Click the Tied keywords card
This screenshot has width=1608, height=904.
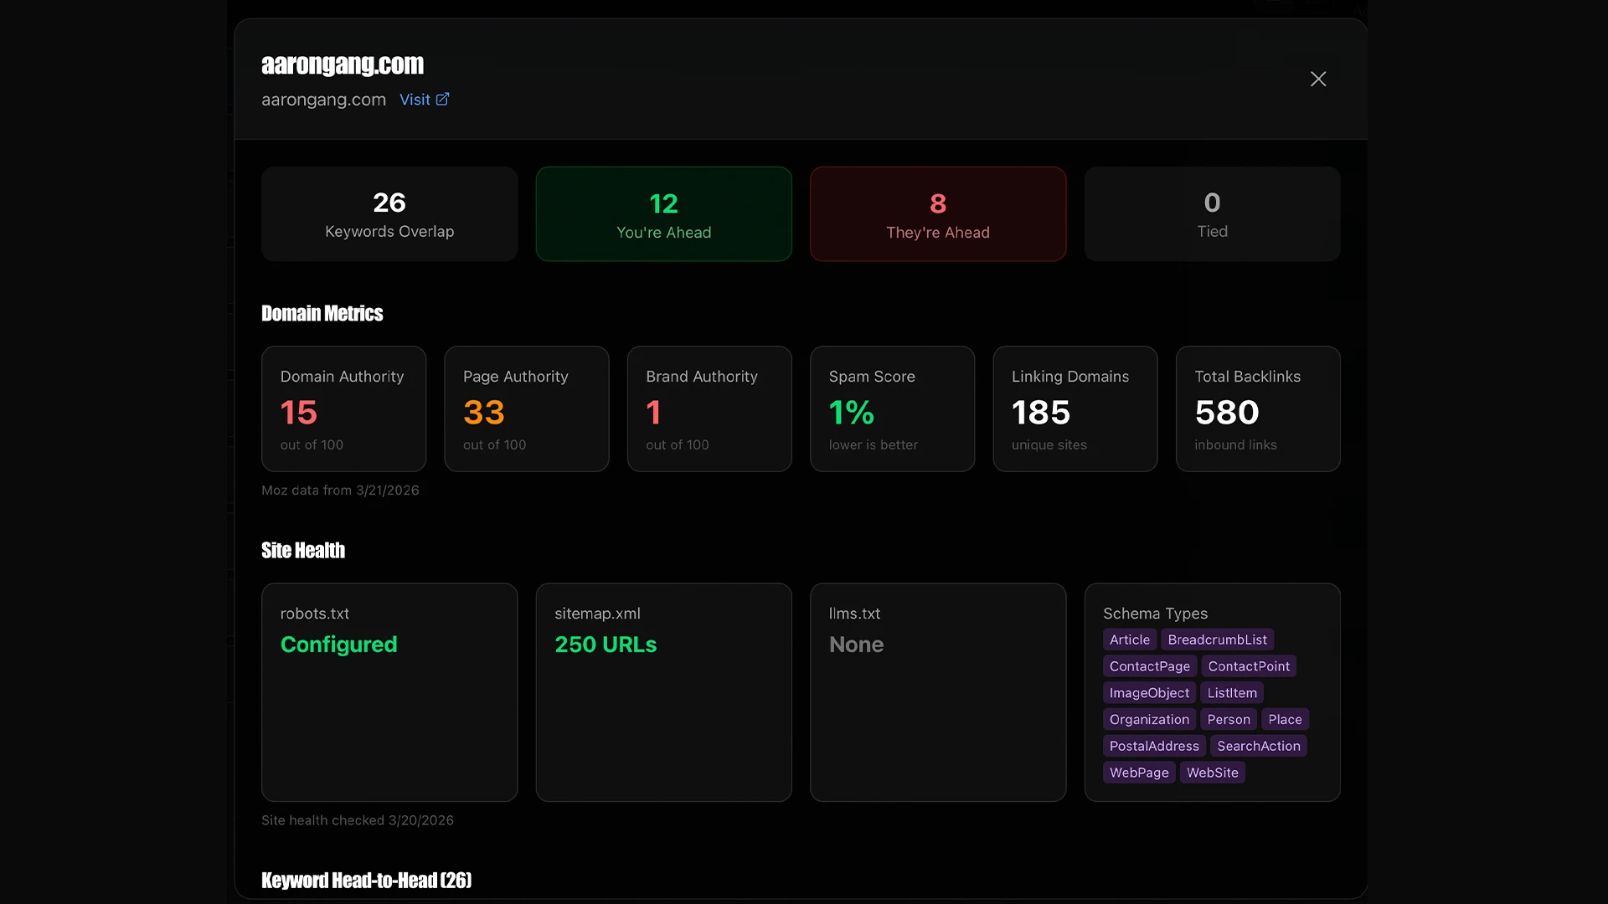[1212, 213]
